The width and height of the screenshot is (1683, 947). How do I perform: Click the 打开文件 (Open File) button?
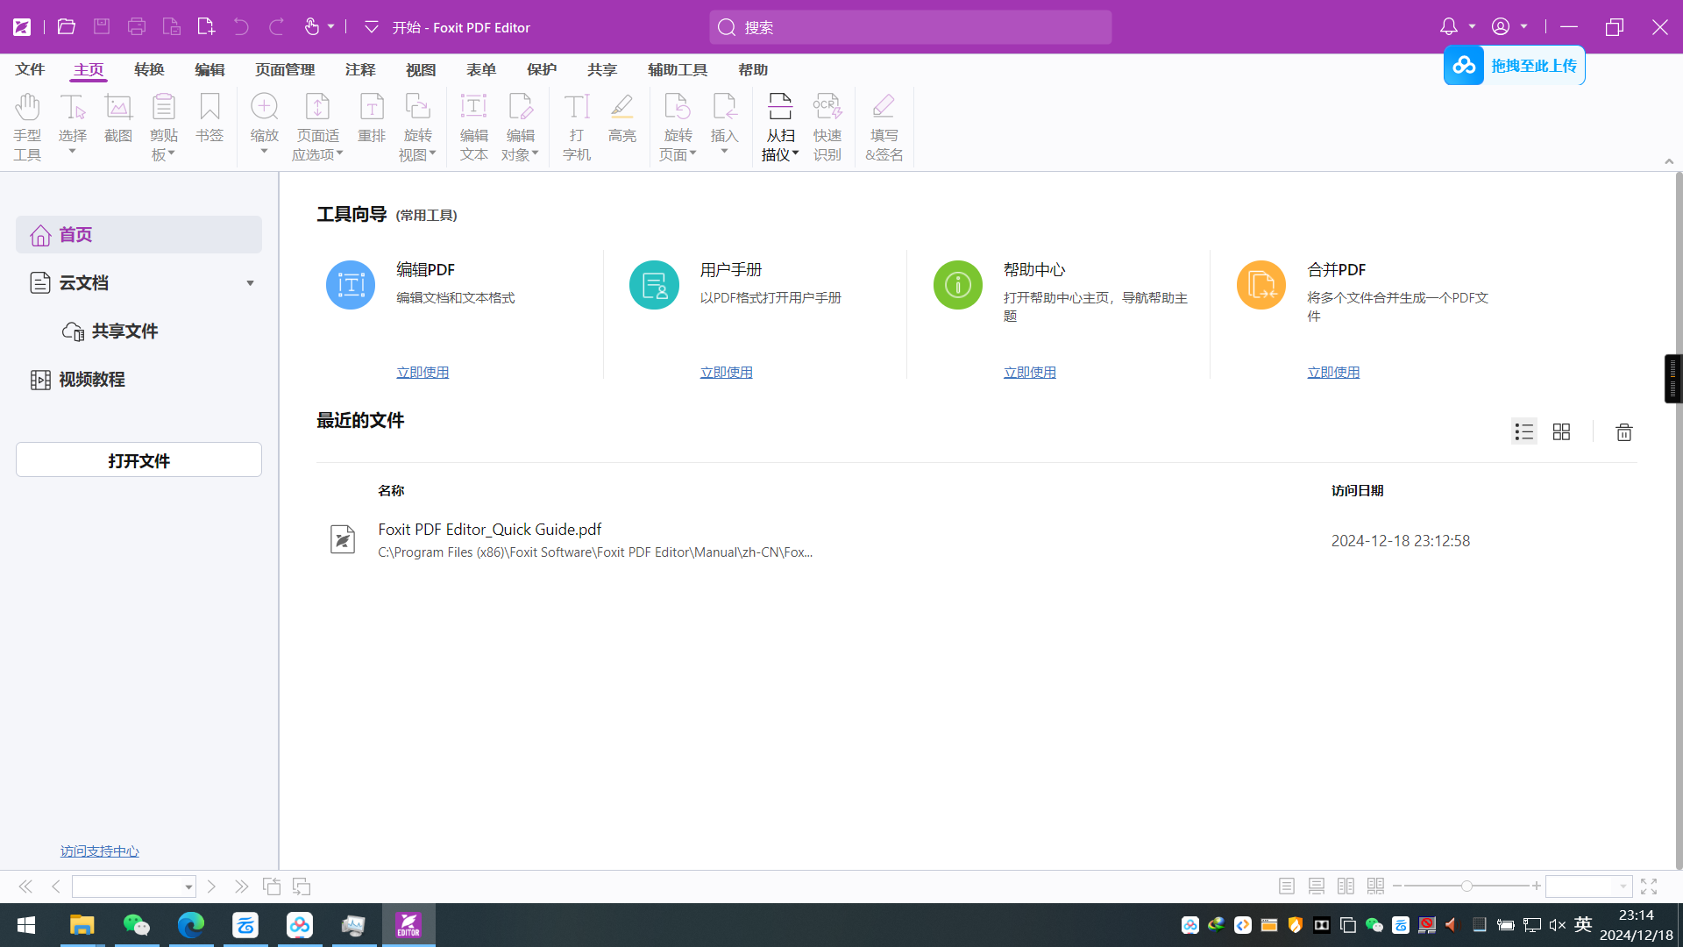138,459
